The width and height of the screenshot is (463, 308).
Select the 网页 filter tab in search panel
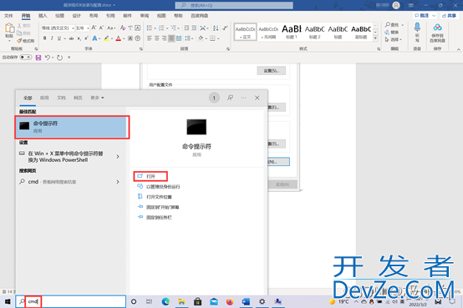pos(78,98)
